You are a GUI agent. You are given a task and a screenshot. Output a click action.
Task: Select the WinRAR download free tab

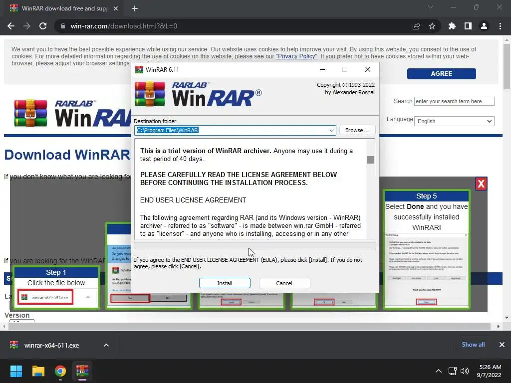[64, 8]
